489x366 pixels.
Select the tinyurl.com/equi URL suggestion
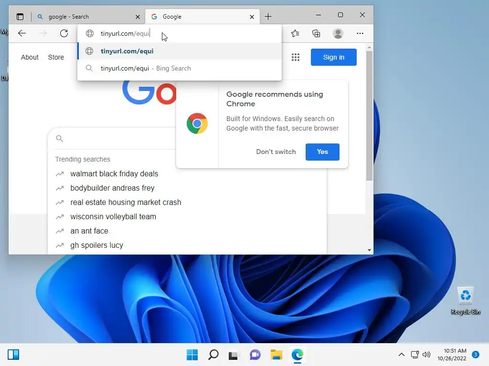click(180, 51)
